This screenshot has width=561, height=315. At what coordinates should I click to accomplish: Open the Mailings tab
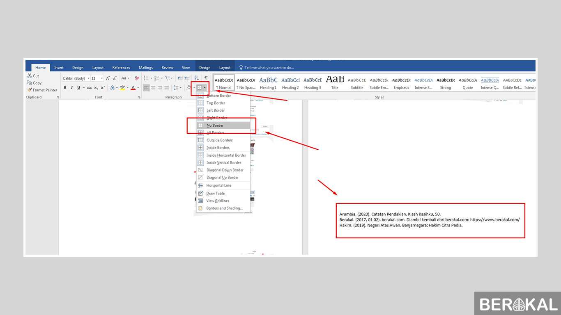click(x=146, y=68)
